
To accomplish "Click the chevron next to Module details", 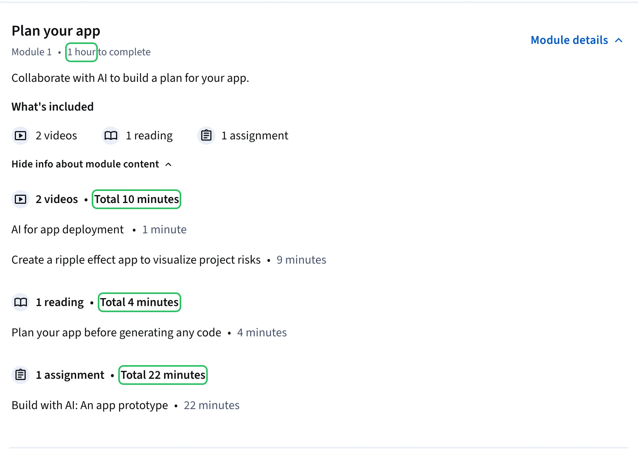I will coord(619,40).
